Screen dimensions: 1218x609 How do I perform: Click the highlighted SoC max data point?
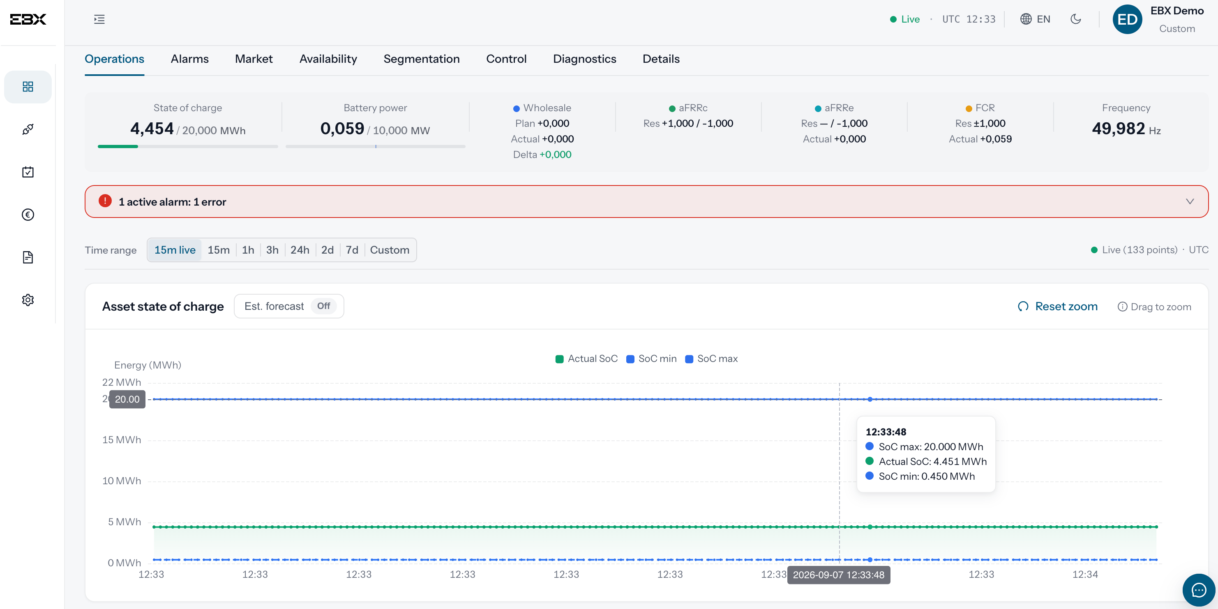click(x=870, y=399)
